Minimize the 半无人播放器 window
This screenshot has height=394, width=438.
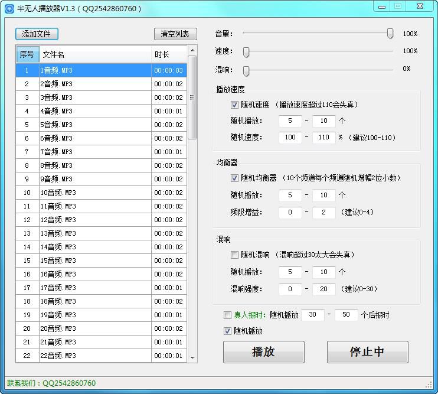(x=382, y=6)
